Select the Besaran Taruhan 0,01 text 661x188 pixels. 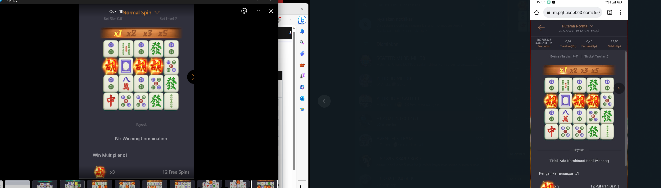(564, 56)
